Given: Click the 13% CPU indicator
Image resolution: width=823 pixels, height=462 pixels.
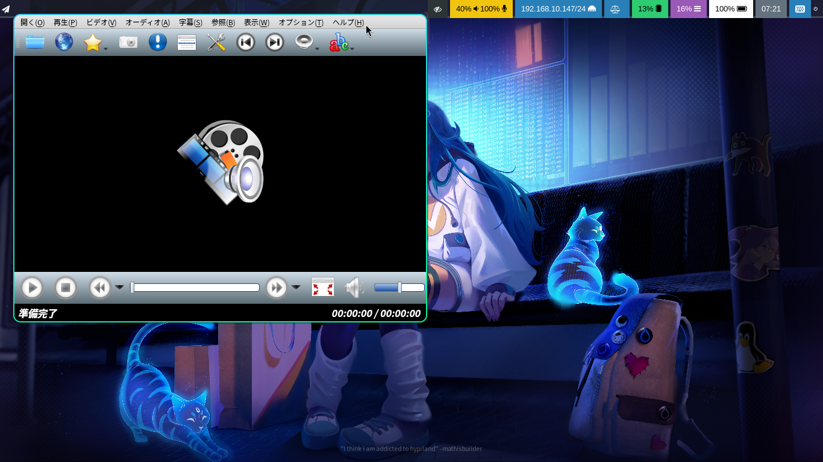Looking at the screenshot, I should tap(649, 9).
